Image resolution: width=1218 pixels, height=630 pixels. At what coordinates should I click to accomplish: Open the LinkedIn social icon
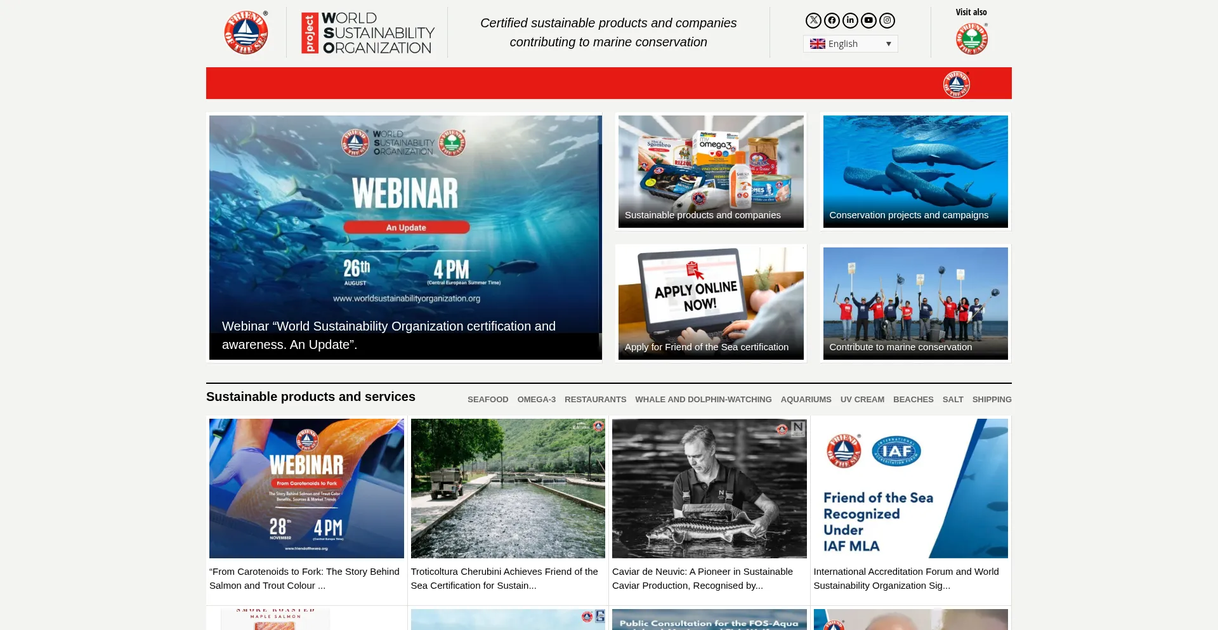[850, 20]
